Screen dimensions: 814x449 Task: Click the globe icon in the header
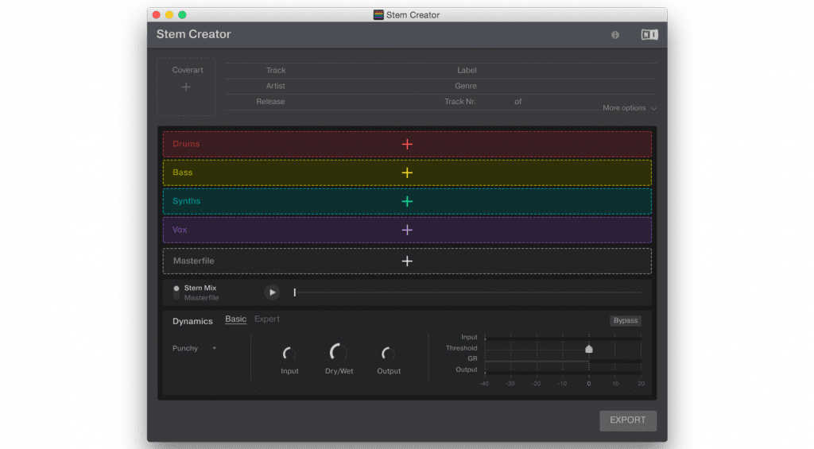[x=615, y=35]
